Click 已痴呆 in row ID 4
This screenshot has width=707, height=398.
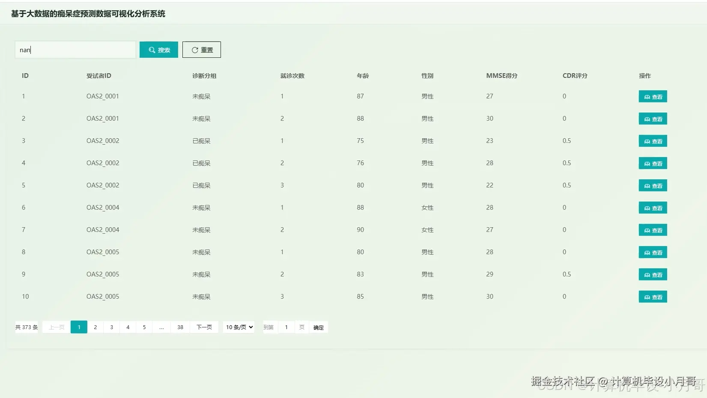pyautogui.click(x=201, y=163)
